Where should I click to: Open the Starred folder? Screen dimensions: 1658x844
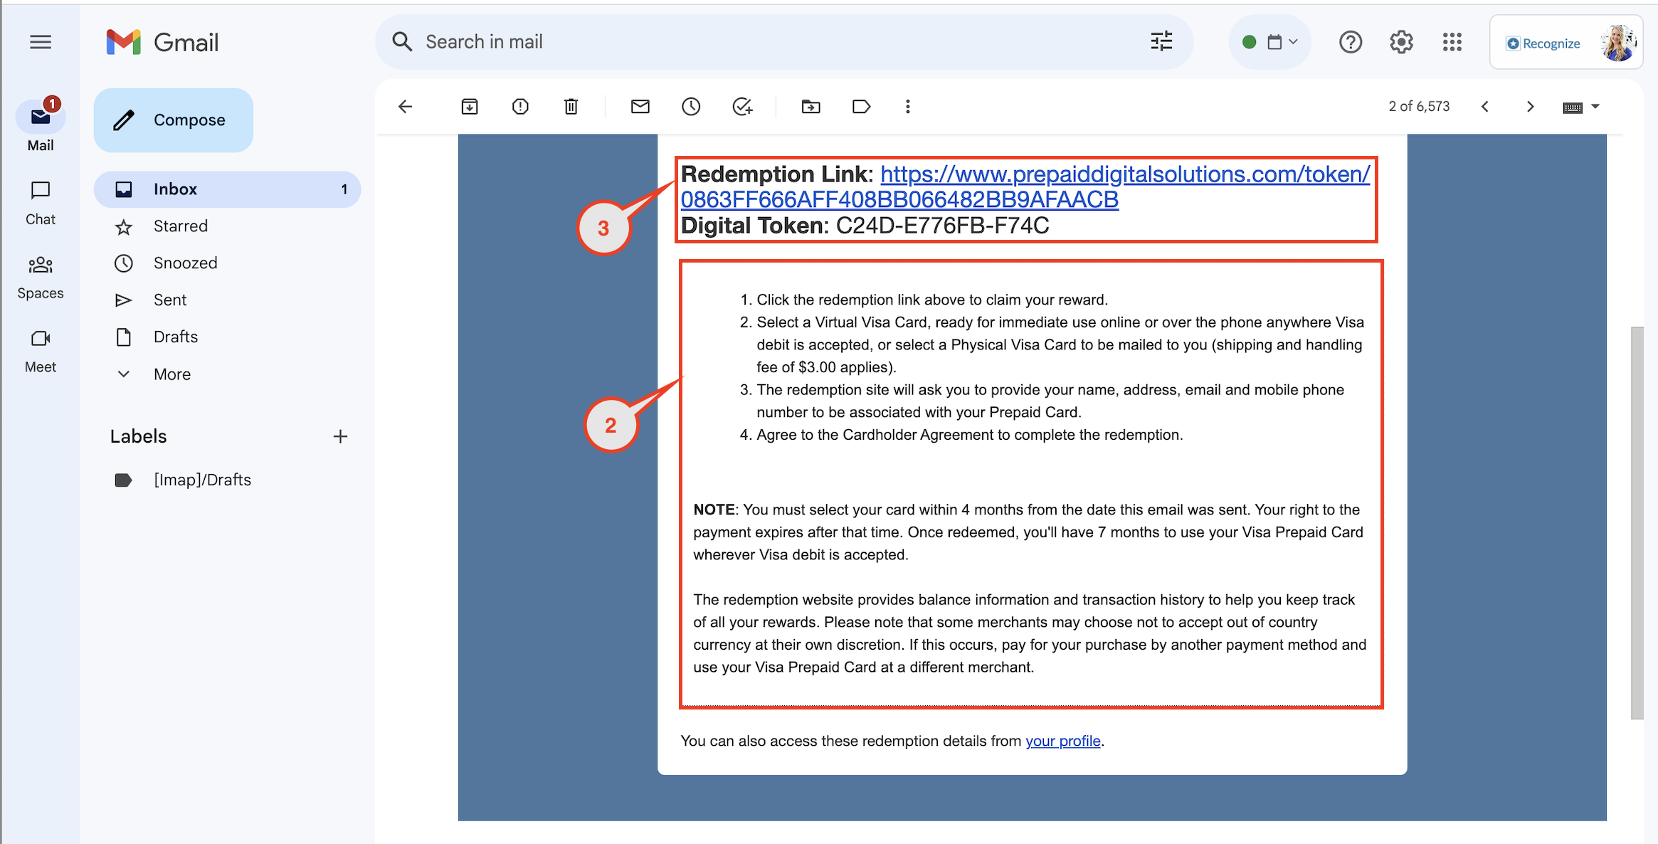point(181,226)
